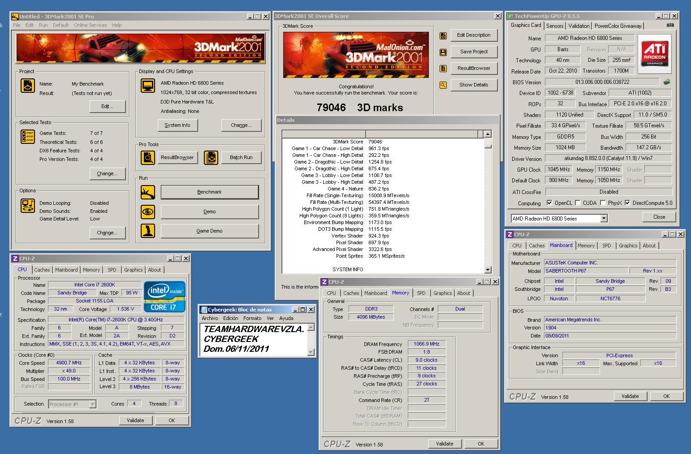This screenshot has height=454, width=691.
Task: Click the GPU-Z screenshot camera icon
Action: pos(670,26)
